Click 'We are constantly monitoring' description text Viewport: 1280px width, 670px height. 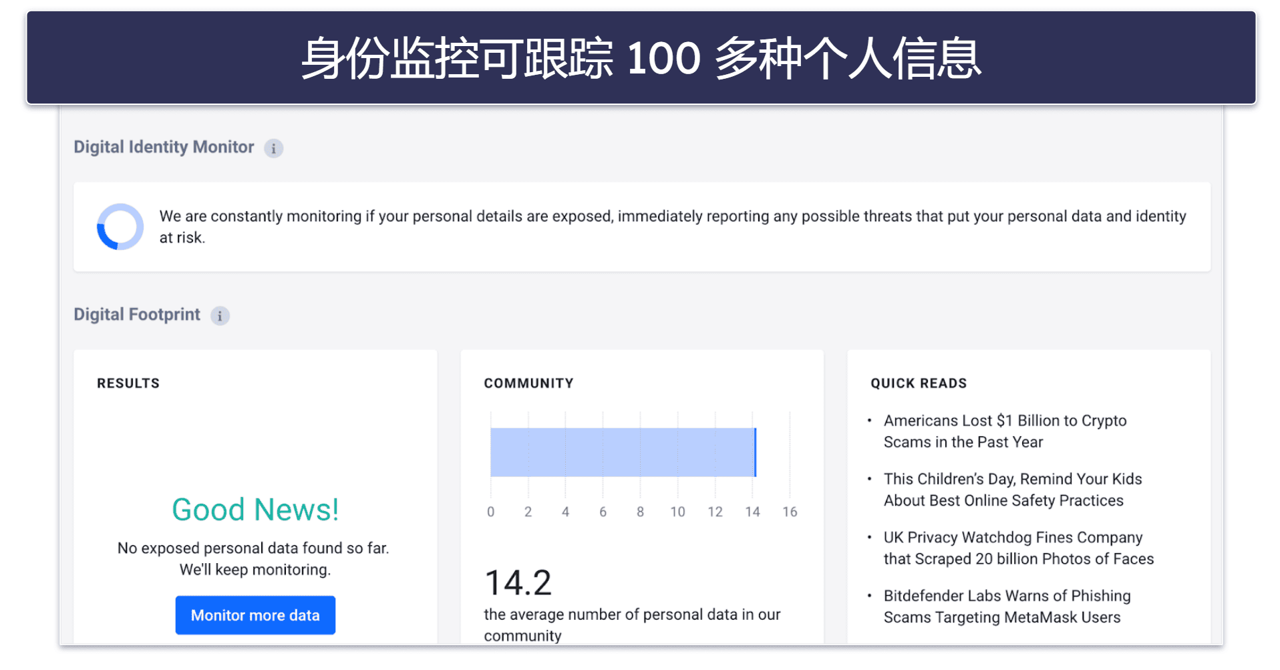tap(672, 226)
